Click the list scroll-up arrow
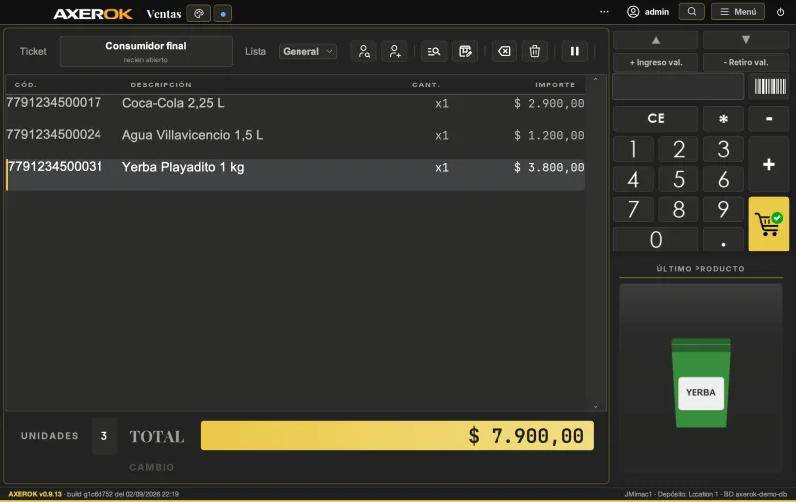 [595, 79]
